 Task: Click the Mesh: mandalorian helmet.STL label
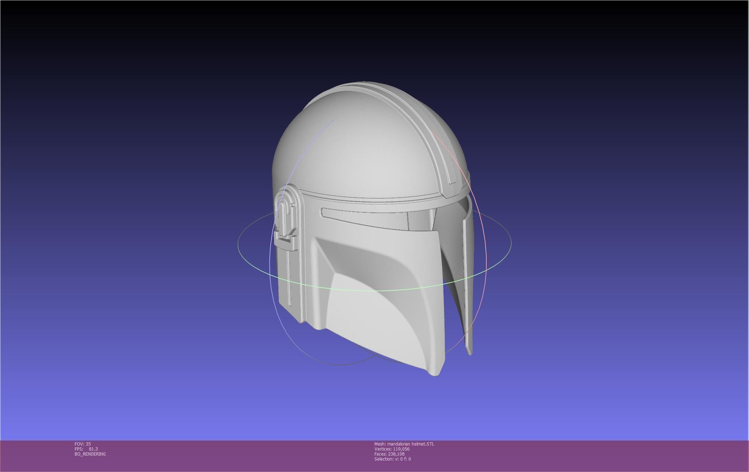(404, 444)
